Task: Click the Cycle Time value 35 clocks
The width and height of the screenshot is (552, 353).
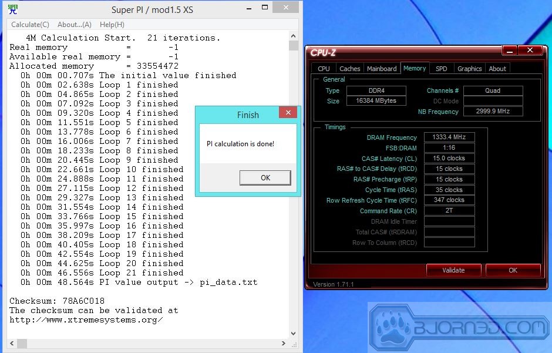Action: click(x=449, y=190)
